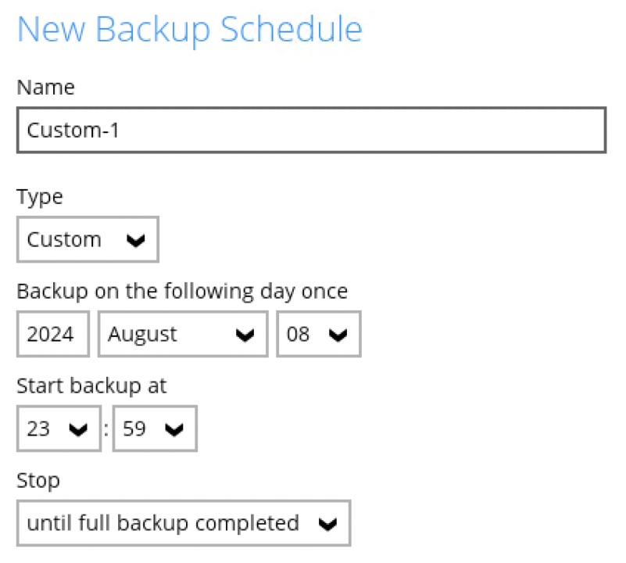Screen dimensions: 626x563
Task: Click the chevron arrow beside day 08
Action: 338,335
